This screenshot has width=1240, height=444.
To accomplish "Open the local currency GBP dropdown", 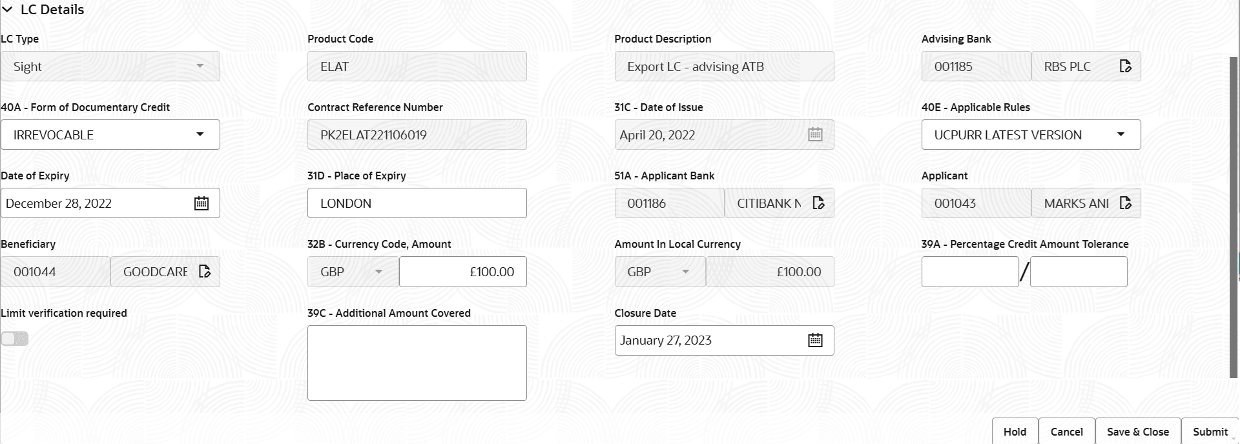I will 686,271.
